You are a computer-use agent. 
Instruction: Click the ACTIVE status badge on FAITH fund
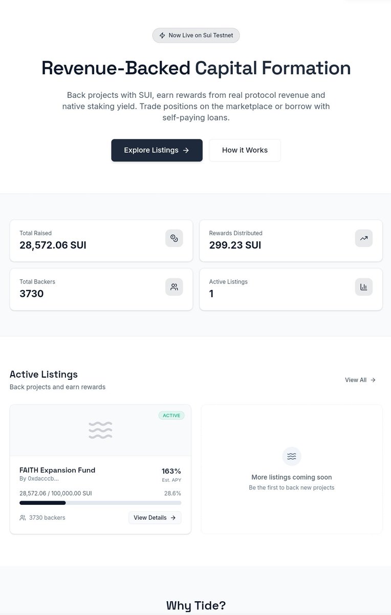[x=171, y=415]
